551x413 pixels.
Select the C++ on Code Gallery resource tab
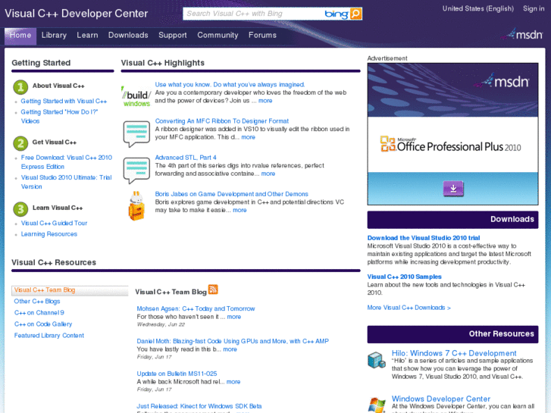pyautogui.click(x=43, y=324)
